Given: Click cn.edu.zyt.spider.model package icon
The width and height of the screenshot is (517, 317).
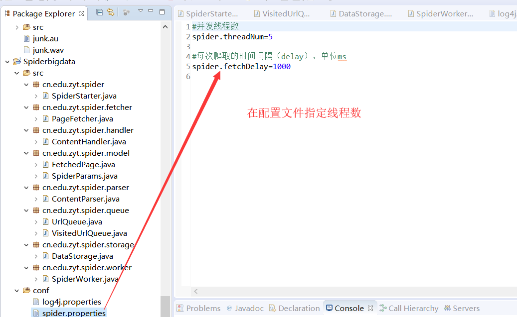Looking at the screenshot, I should [x=36, y=153].
